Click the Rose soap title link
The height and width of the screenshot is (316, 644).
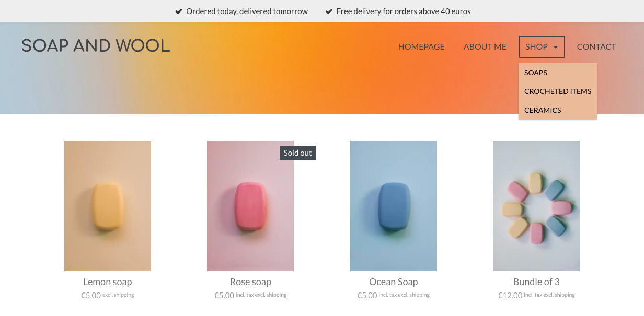(250, 282)
